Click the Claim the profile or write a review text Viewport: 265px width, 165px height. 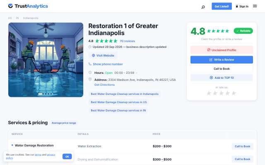pyautogui.click(x=222, y=39)
